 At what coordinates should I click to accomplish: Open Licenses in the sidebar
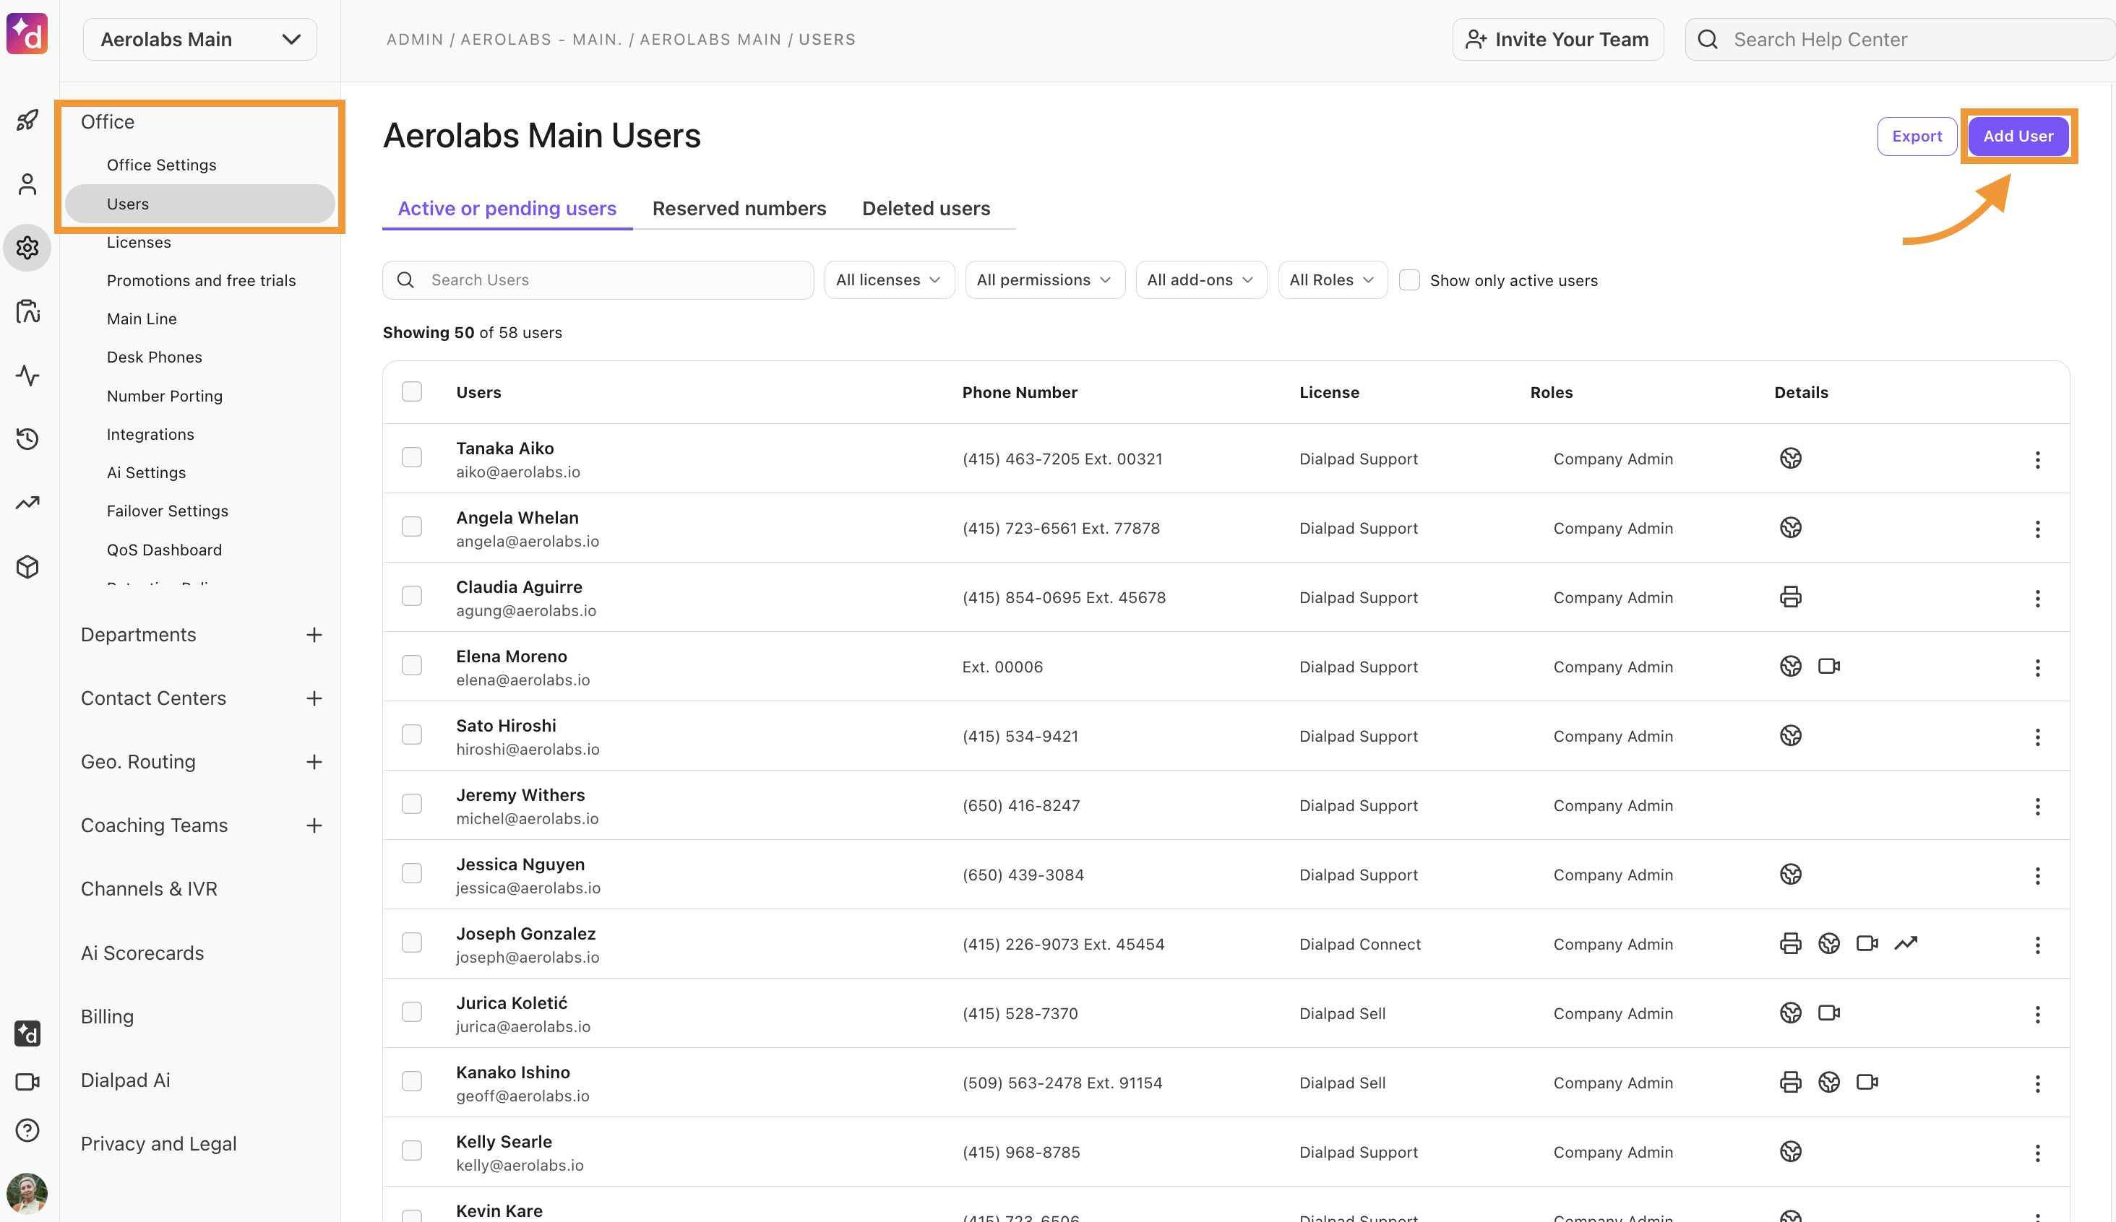139,243
